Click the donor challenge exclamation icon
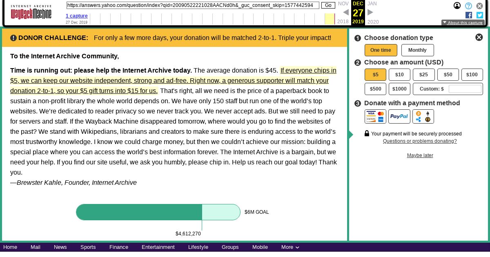The image size is (490, 257). tap(13, 38)
